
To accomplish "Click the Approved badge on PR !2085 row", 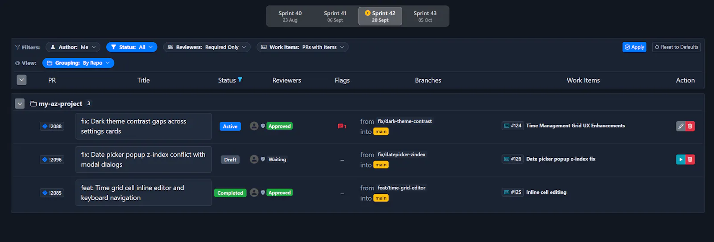I will point(279,193).
